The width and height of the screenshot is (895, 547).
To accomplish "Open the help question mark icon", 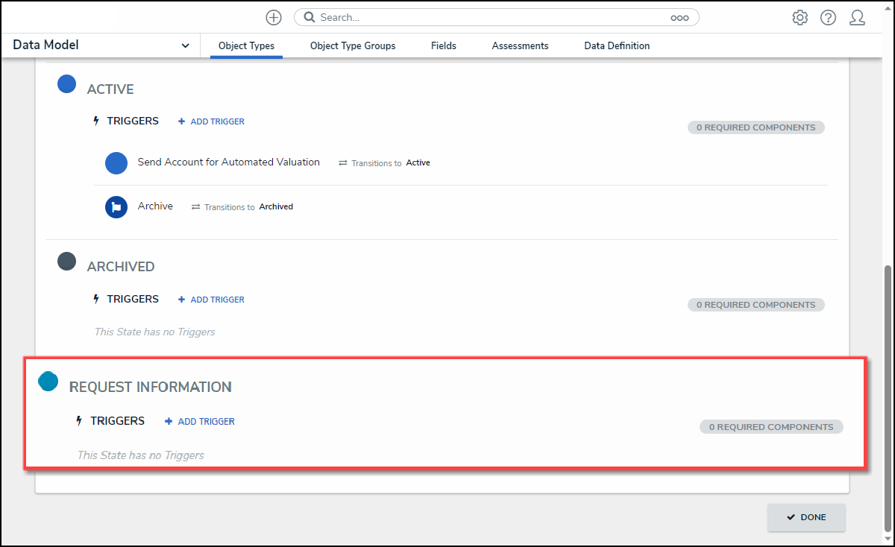I will pyautogui.click(x=829, y=18).
